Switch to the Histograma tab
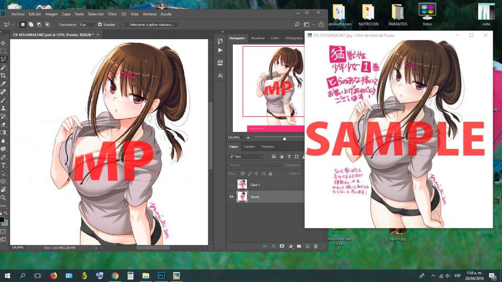Image resolution: width=502 pixels, height=282 pixels. click(294, 38)
